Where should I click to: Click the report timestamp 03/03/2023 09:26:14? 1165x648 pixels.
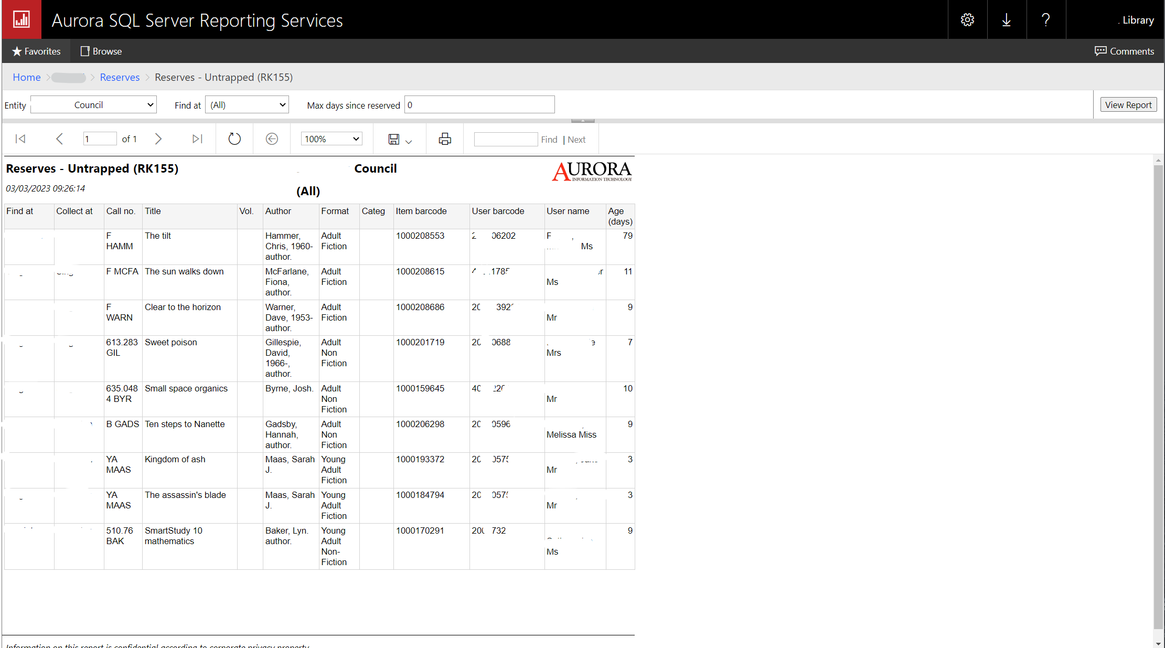[x=46, y=188]
